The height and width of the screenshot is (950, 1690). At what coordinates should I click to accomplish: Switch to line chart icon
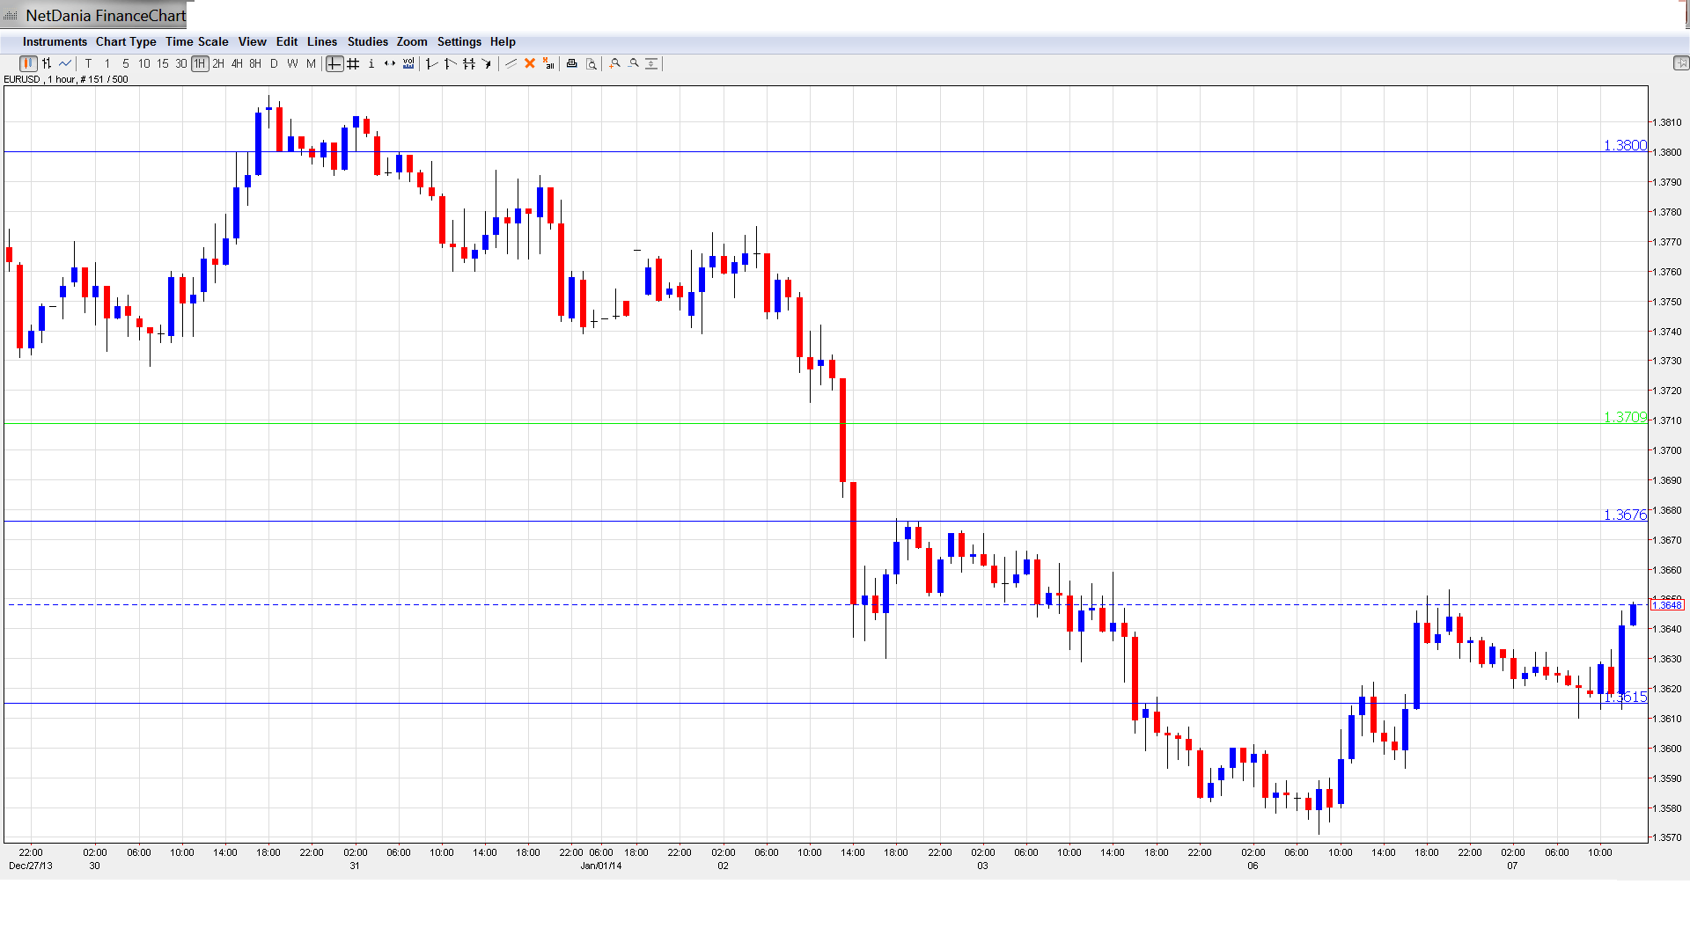click(x=65, y=63)
